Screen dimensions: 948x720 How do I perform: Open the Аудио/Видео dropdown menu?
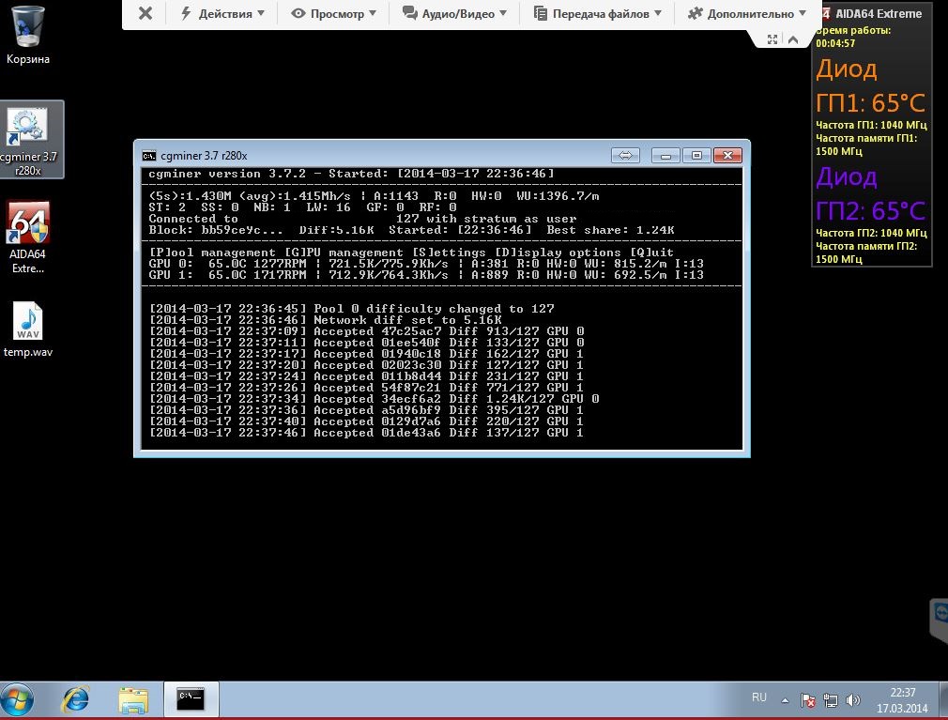(454, 14)
